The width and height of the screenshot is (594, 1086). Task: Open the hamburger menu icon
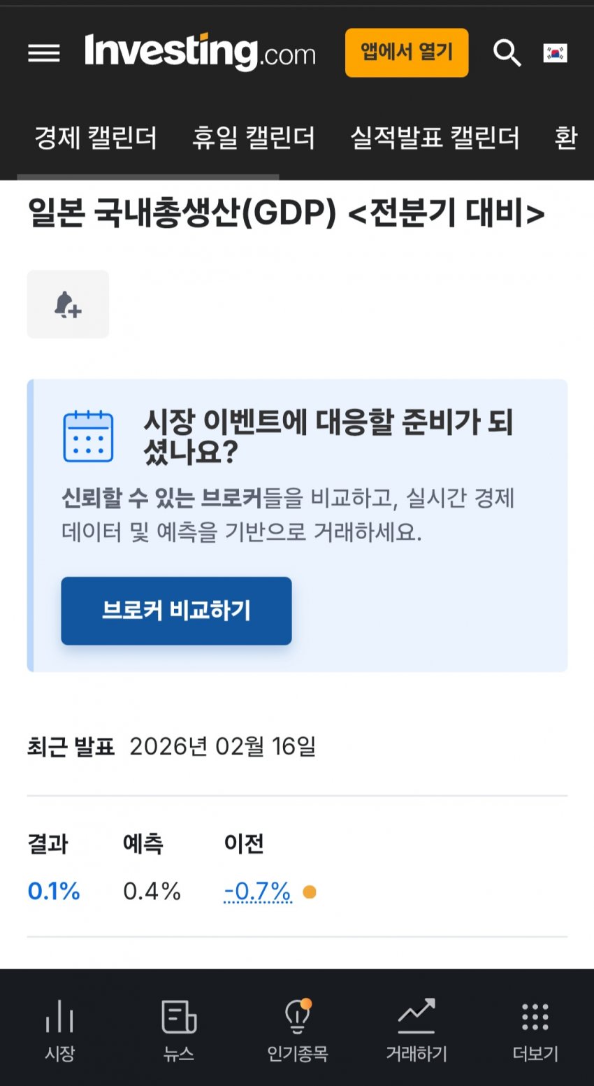click(43, 53)
